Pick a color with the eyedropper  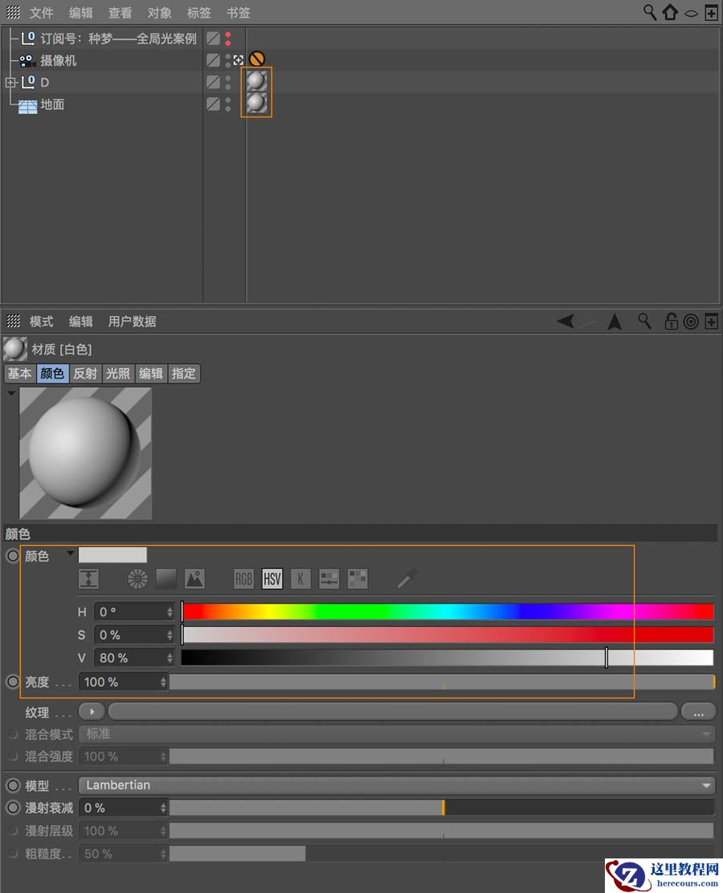point(406,579)
